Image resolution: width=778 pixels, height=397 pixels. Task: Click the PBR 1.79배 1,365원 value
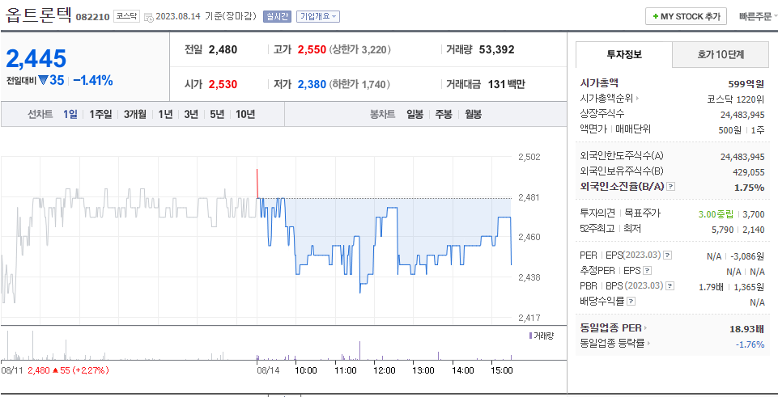(731, 286)
